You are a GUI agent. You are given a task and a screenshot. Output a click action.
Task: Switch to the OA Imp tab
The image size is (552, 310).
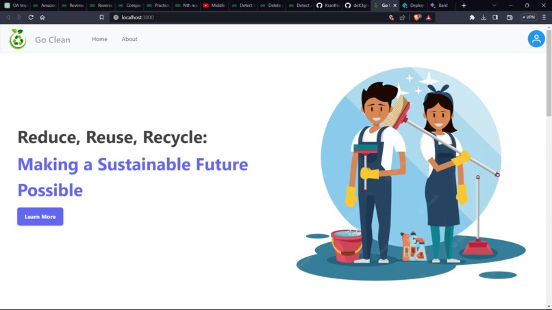(16, 5)
